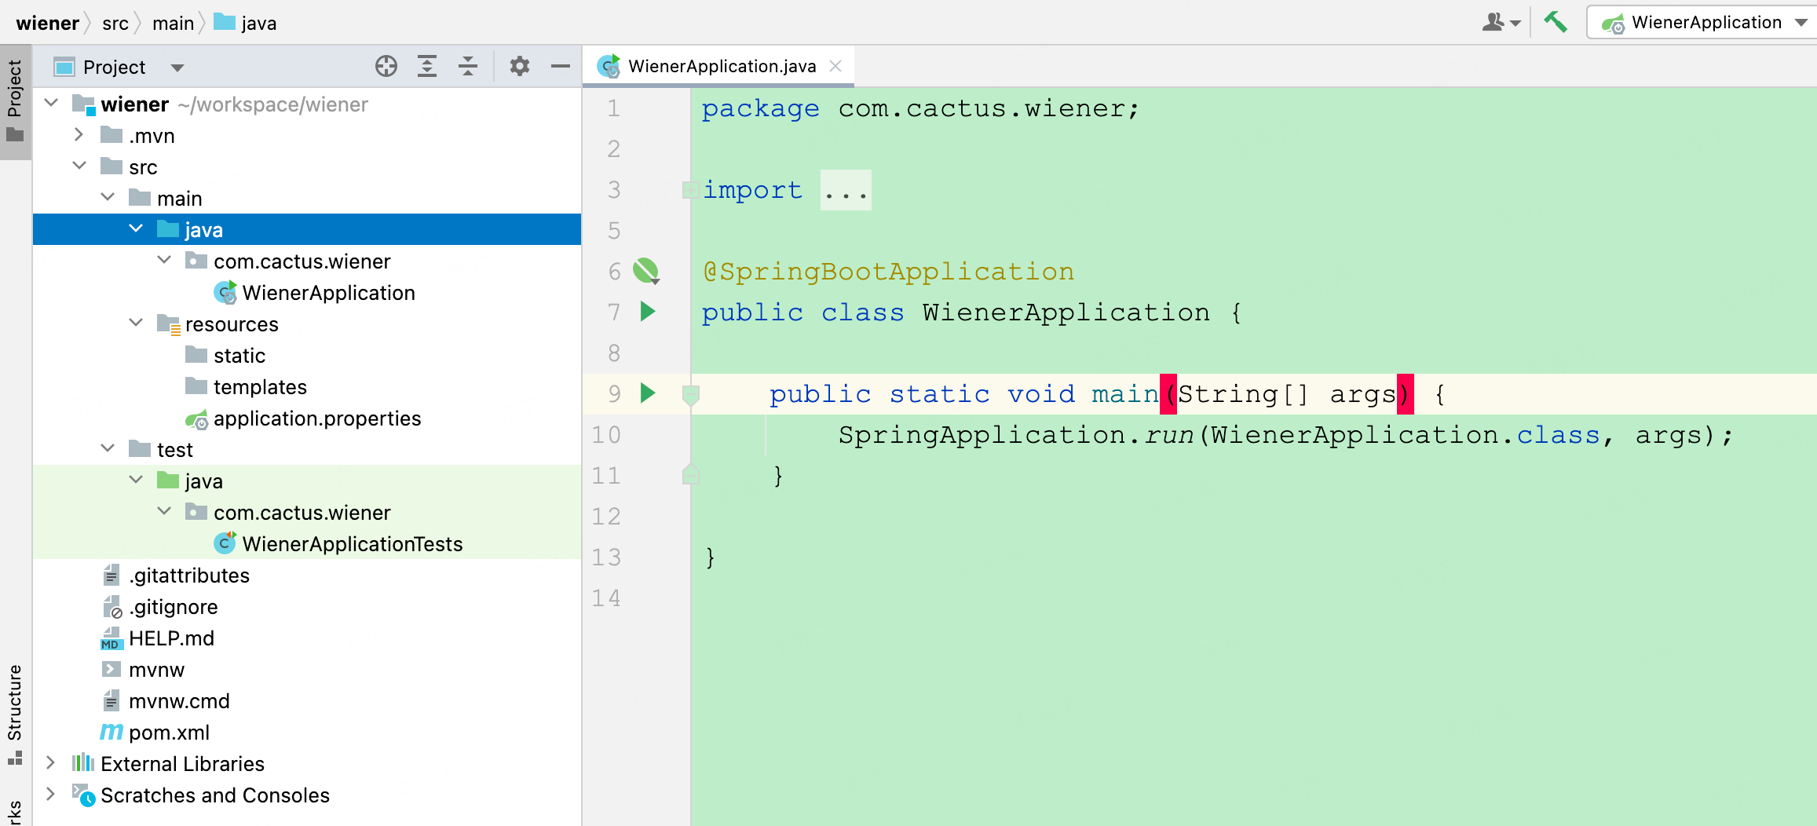This screenshot has width=1817, height=826.
Task: Click the java breadcrumb
Action: click(x=246, y=23)
